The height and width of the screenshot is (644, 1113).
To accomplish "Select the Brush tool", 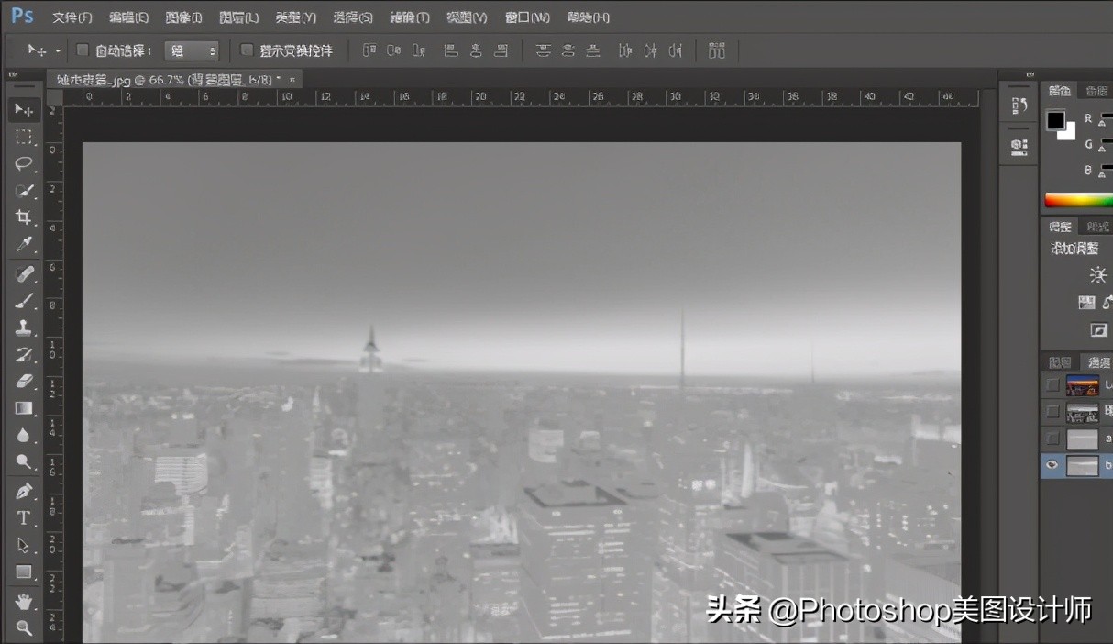I will [x=24, y=300].
